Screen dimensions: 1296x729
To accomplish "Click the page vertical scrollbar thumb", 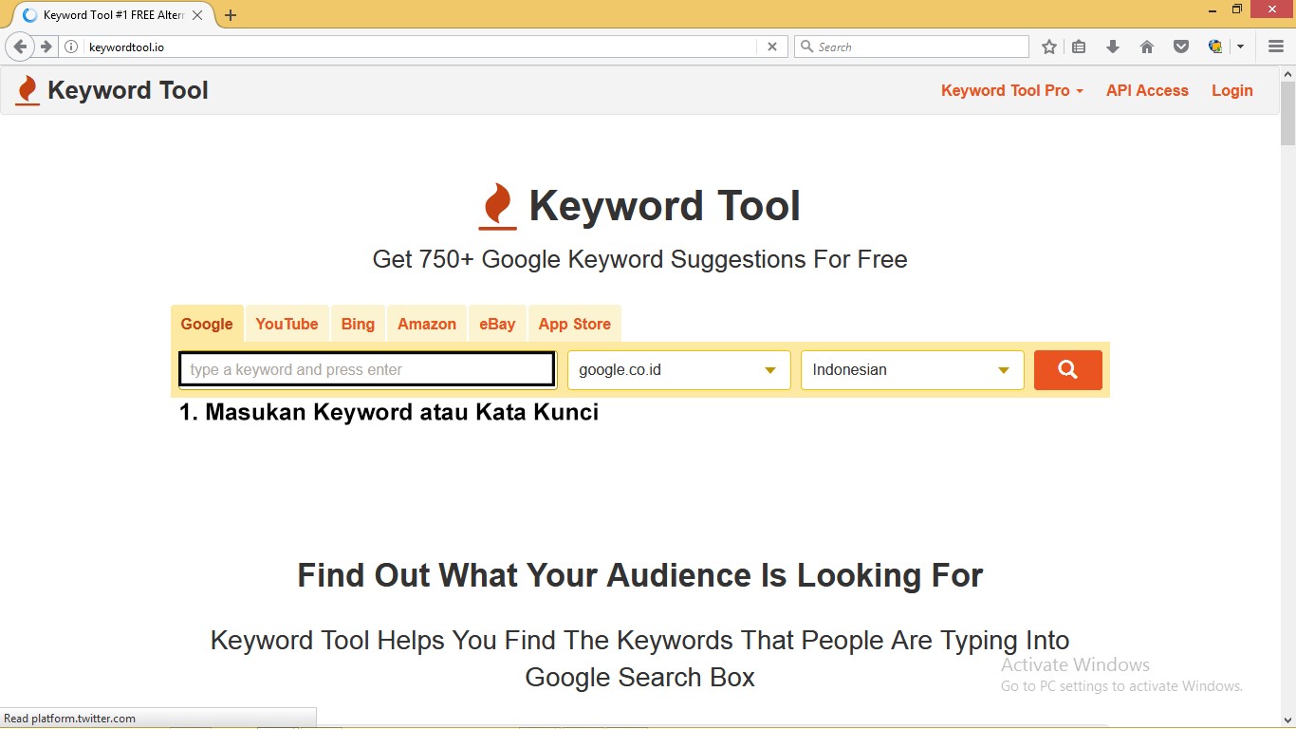I will (x=1287, y=113).
